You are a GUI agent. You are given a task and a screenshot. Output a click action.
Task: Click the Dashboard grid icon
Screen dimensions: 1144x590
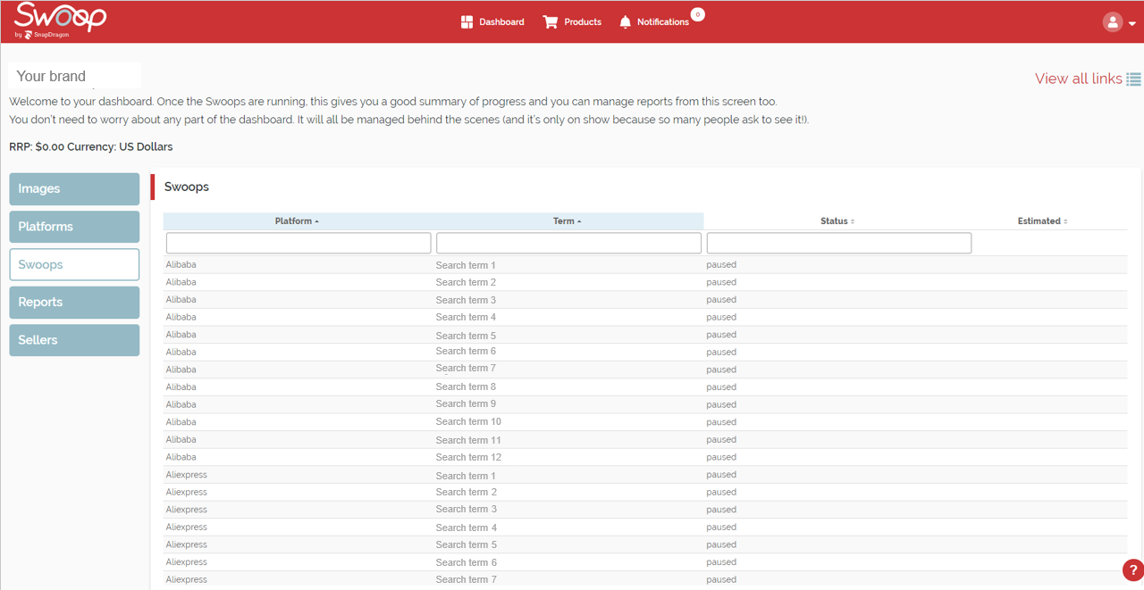(x=467, y=21)
